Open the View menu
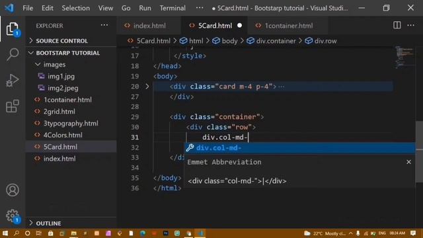 [x=106, y=8]
